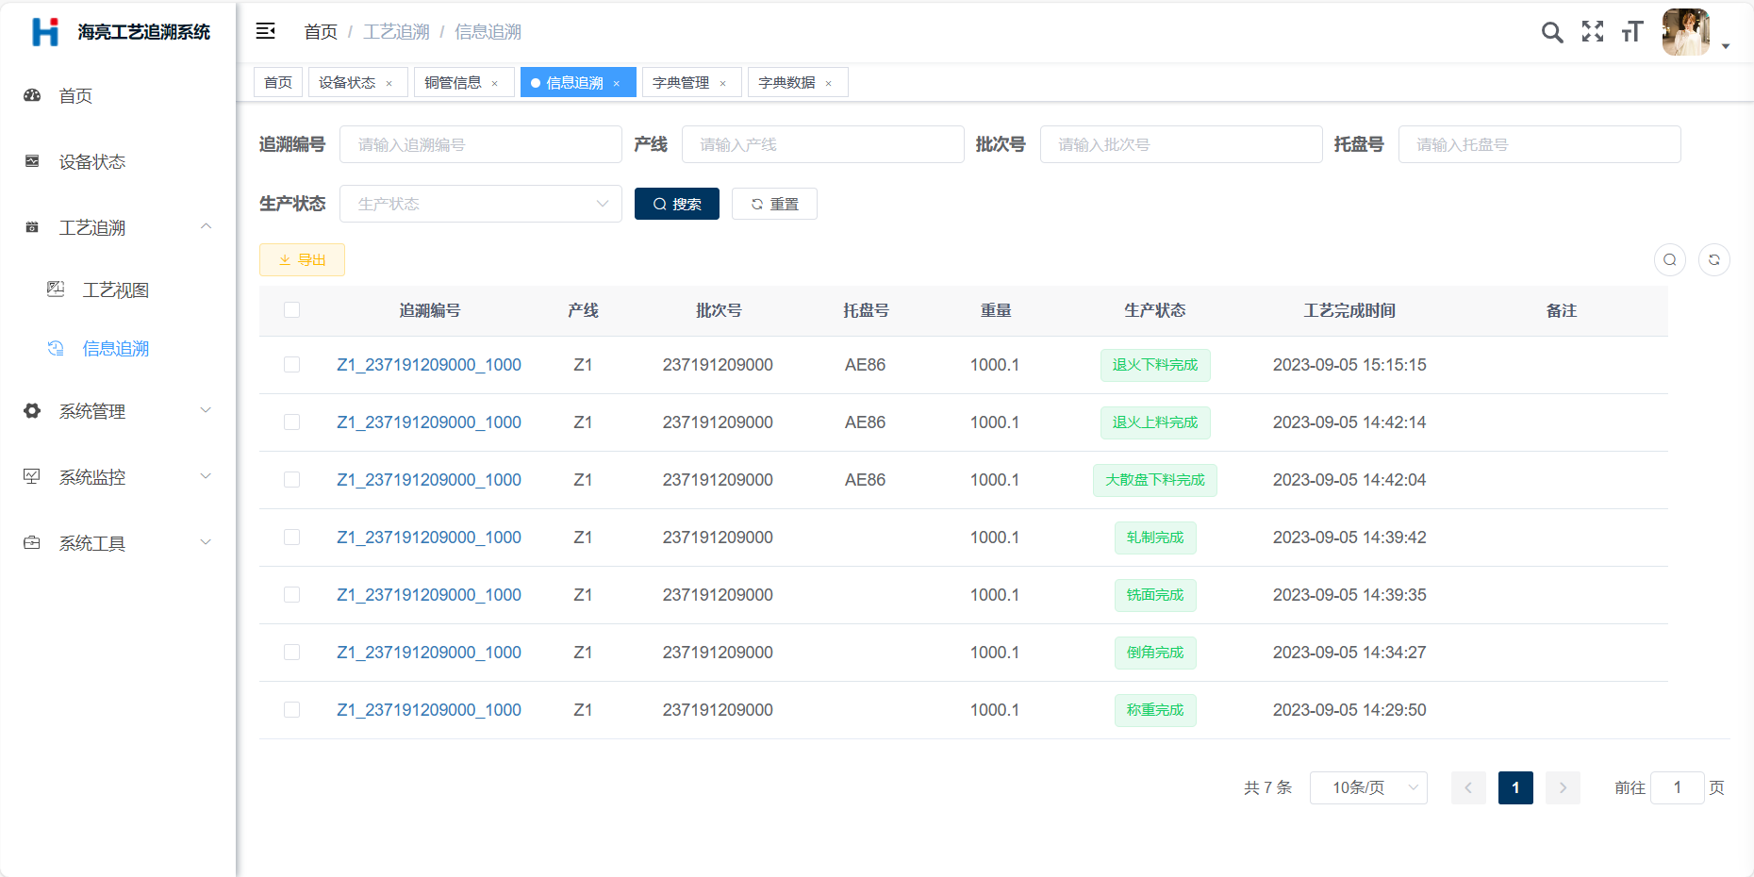Focus the 批次号 input field
The width and height of the screenshot is (1754, 877).
coord(1182,144)
